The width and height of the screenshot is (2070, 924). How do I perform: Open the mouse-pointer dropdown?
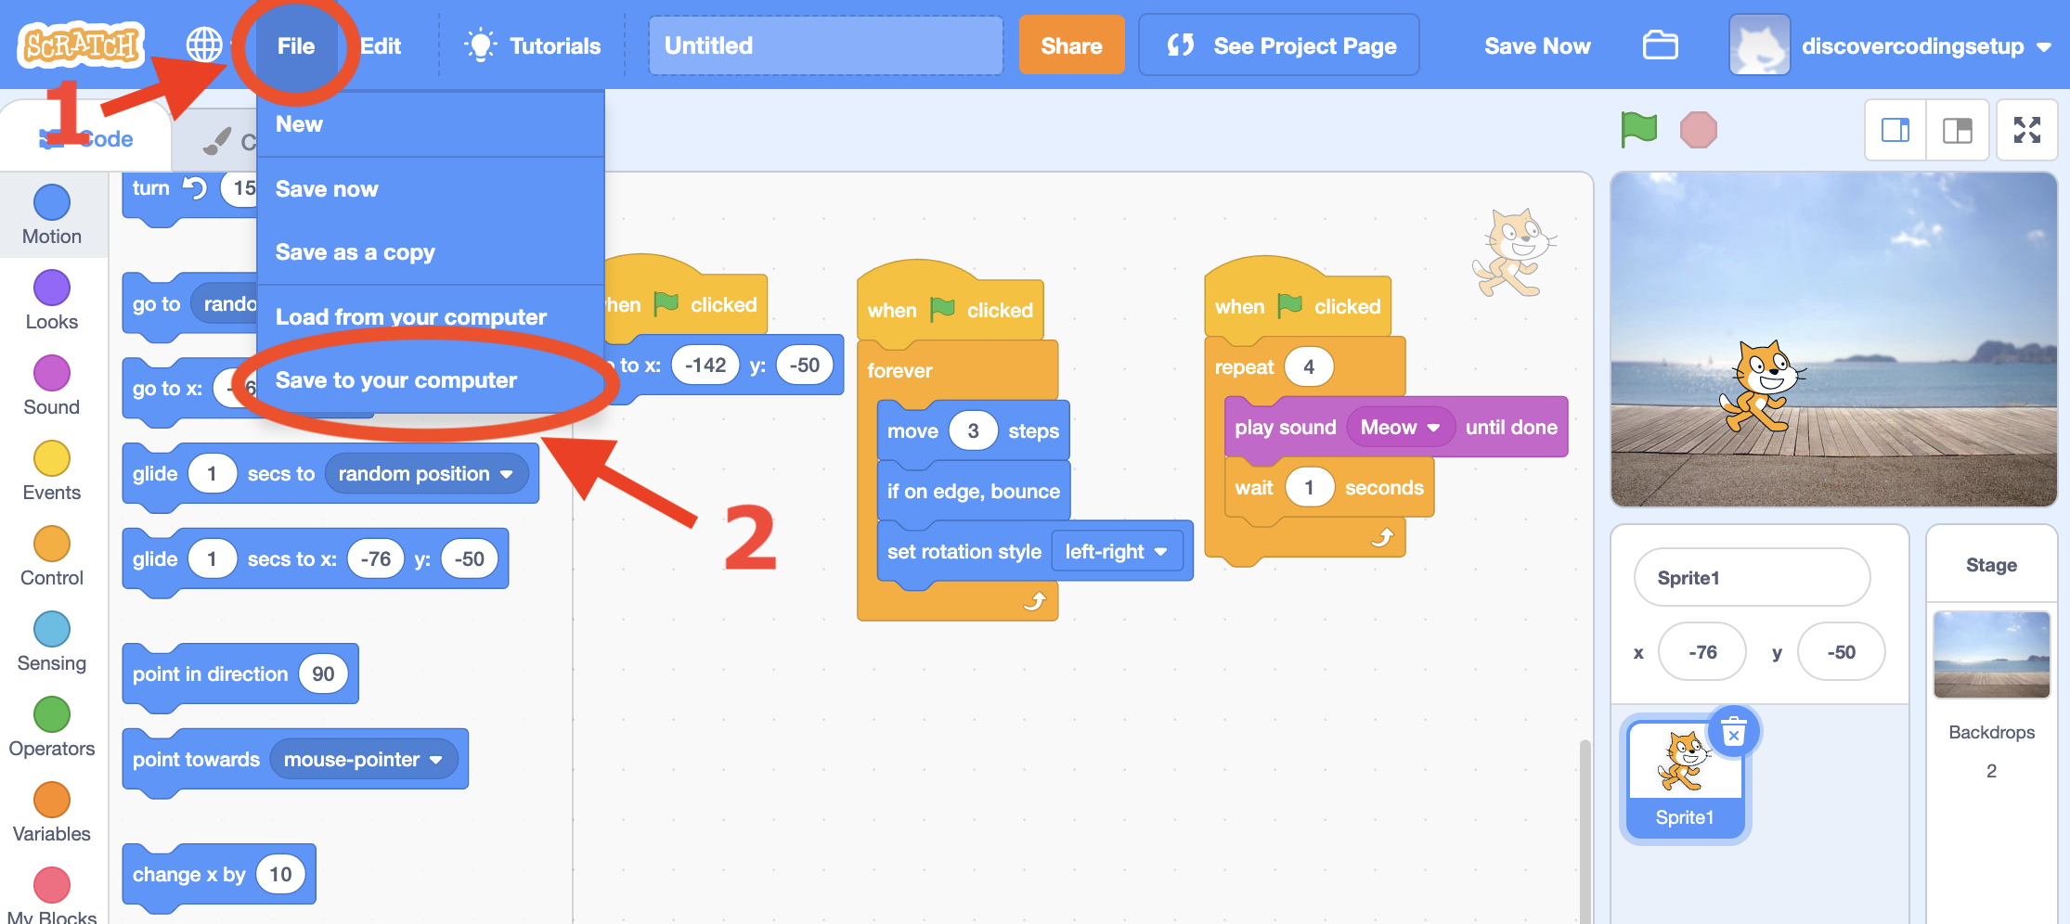pyautogui.click(x=363, y=760)
